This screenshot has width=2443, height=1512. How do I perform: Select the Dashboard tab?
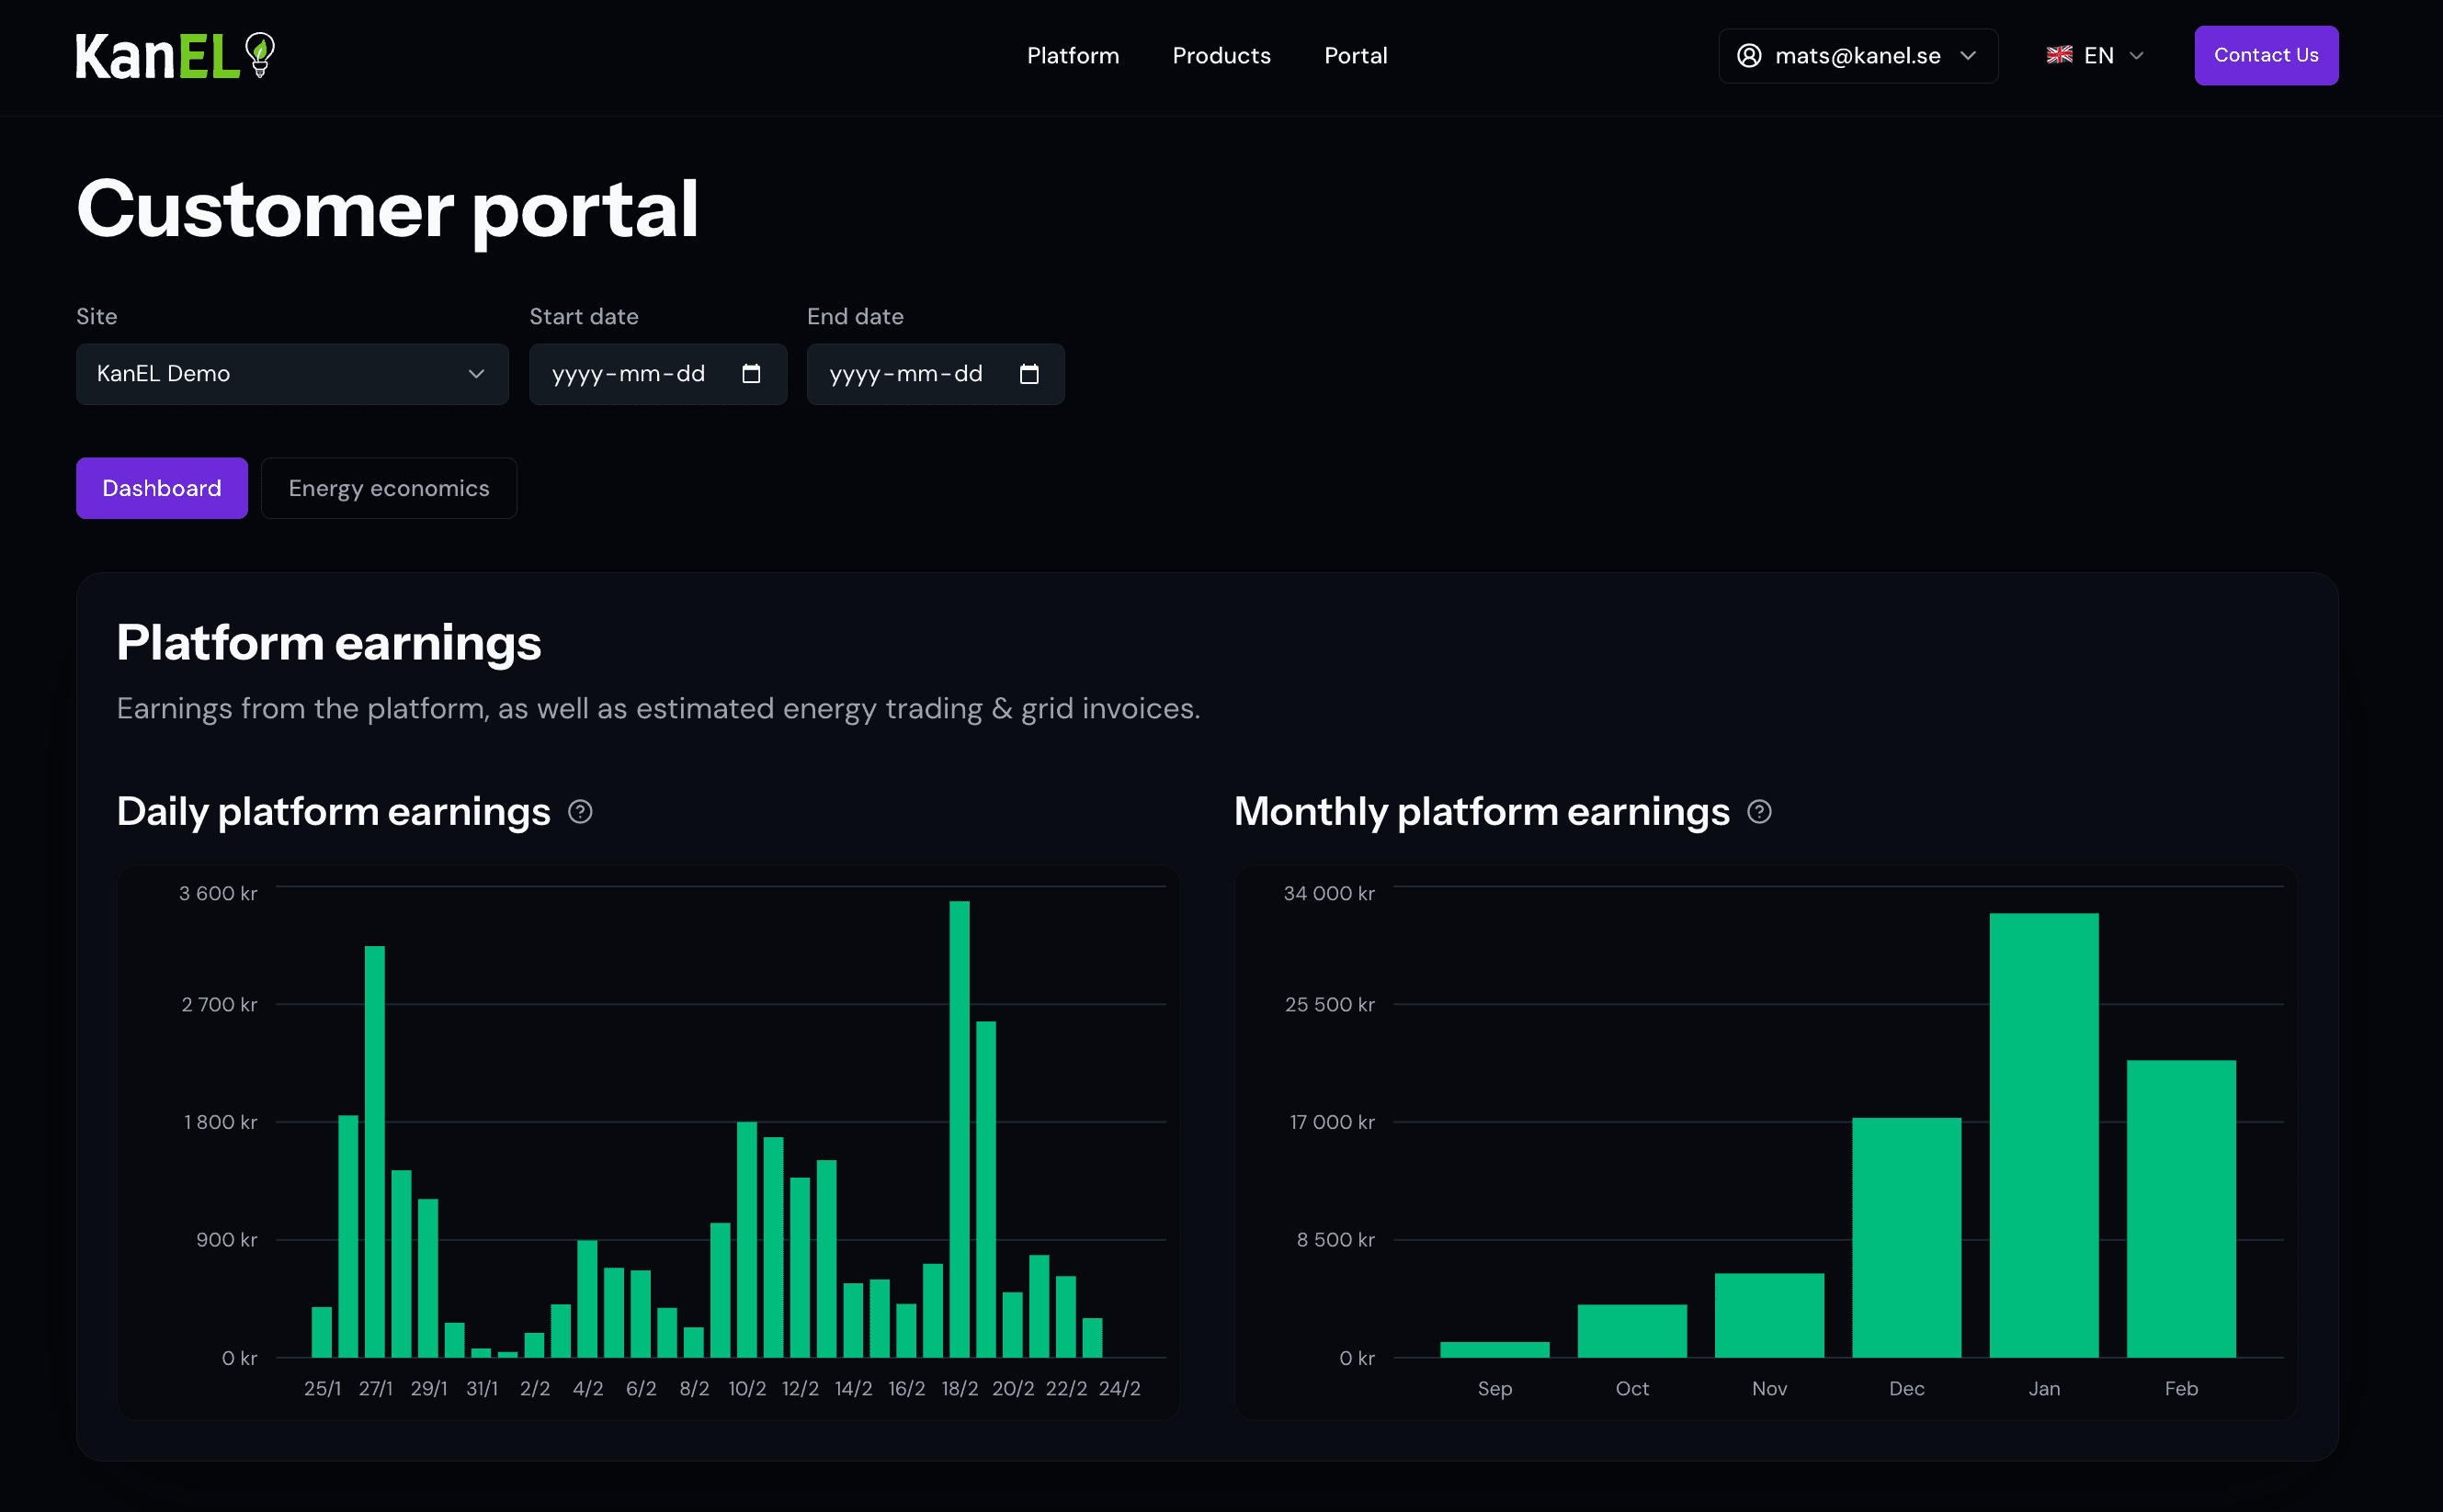[x=161, y=488]
